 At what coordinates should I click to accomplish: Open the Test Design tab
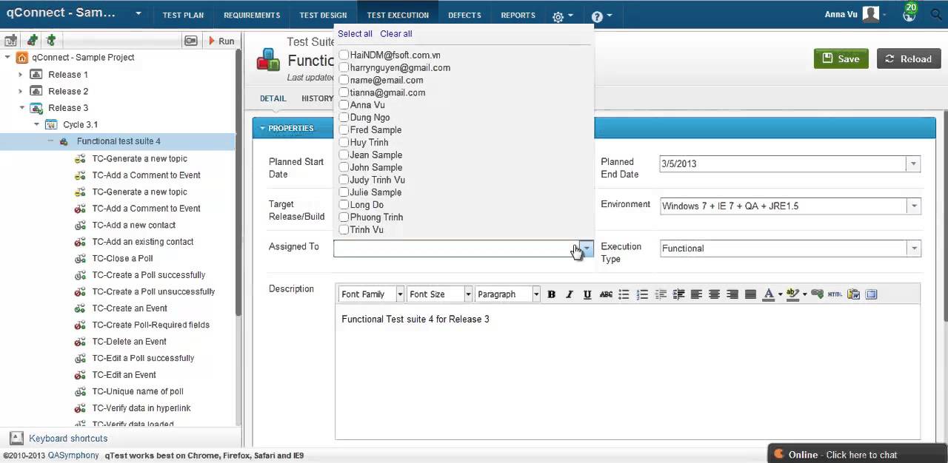point(323,15)
